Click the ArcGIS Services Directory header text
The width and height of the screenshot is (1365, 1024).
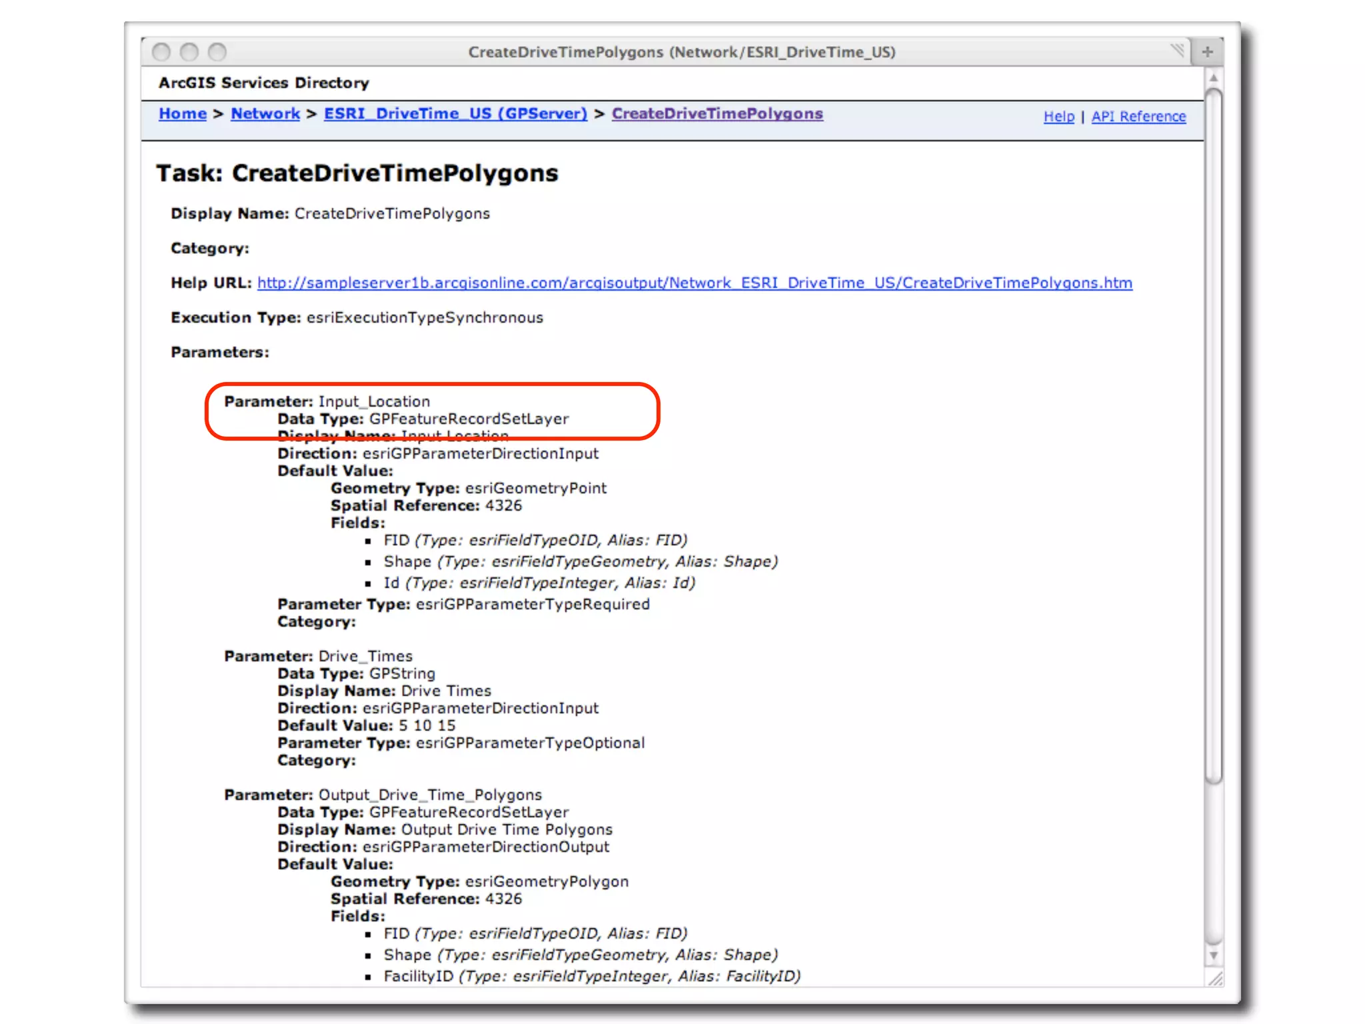click(263, 83)
